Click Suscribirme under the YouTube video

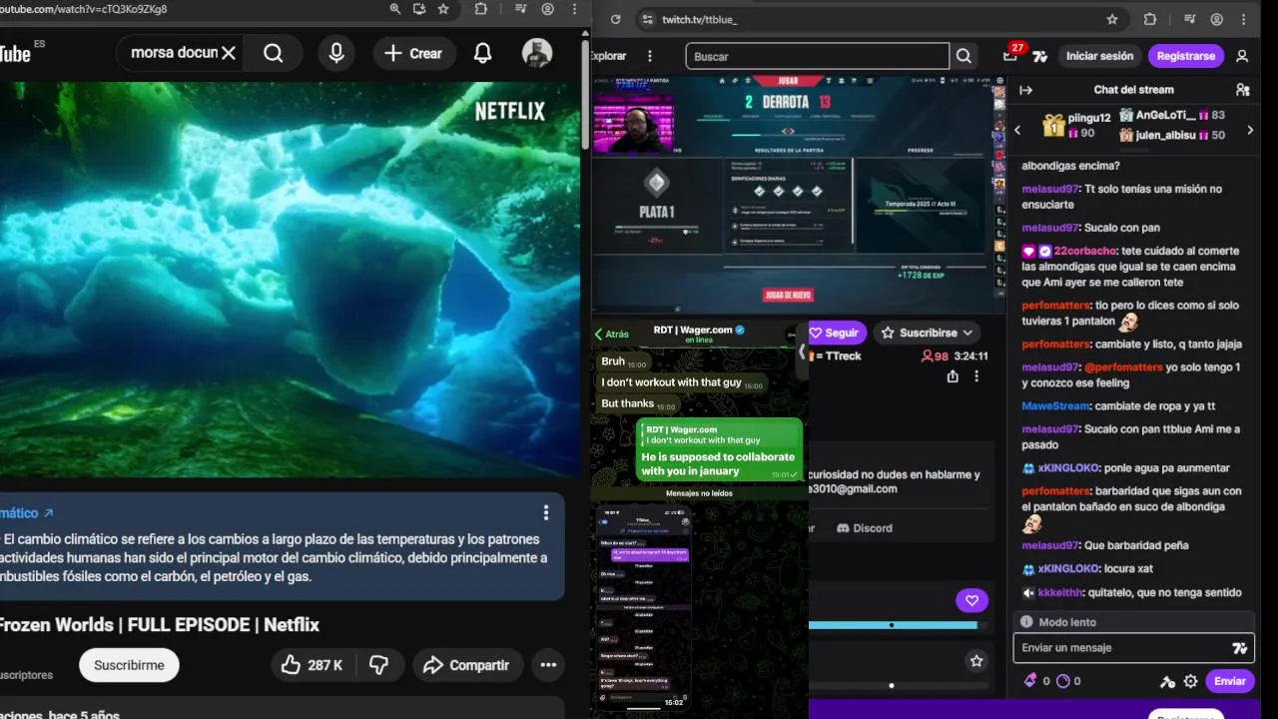tap(129, 665)
